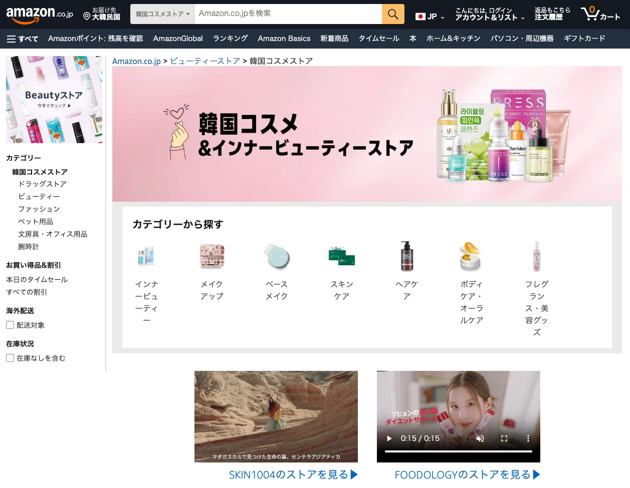Click the ビューティーストア breadcrumb link
The height and width of the screenshot is (488, 630).
pos(205,61)
